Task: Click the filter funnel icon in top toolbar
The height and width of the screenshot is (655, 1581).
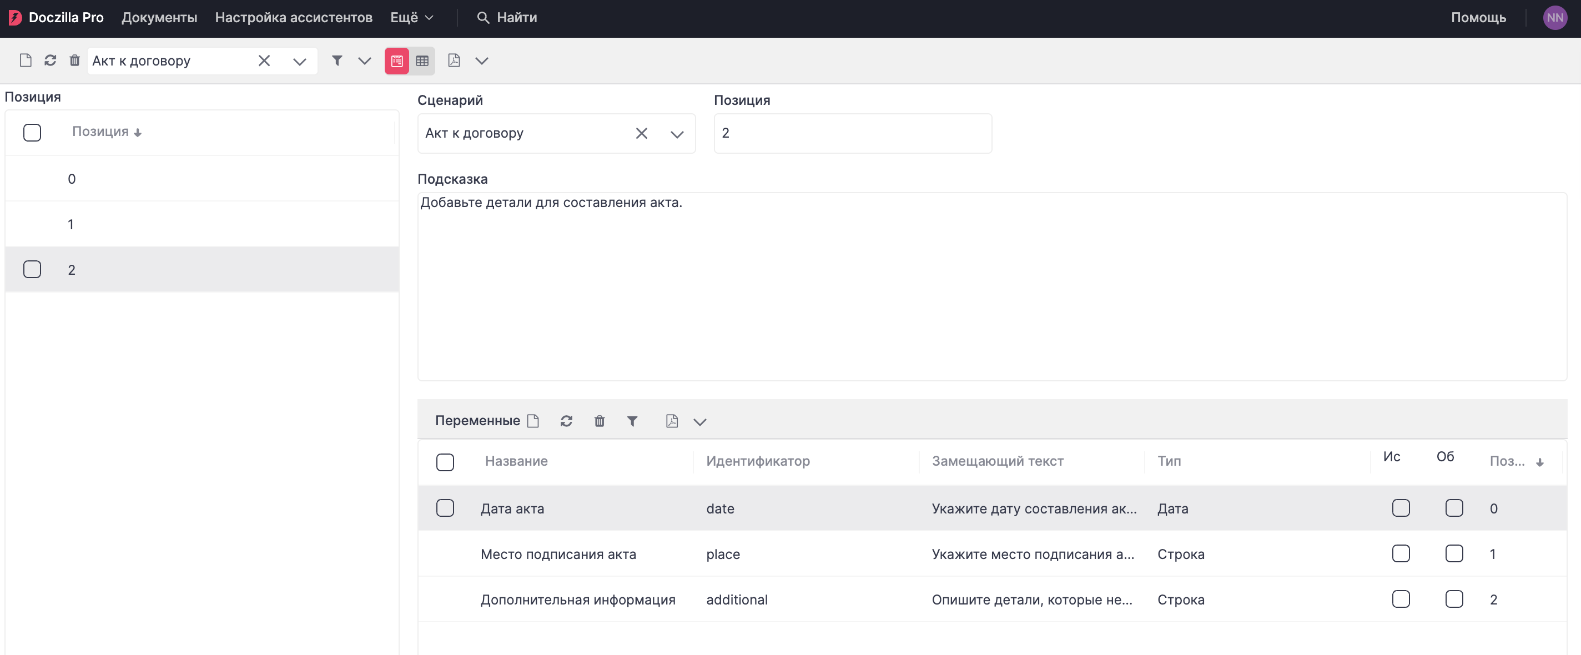Action: [x=337, y=60]
